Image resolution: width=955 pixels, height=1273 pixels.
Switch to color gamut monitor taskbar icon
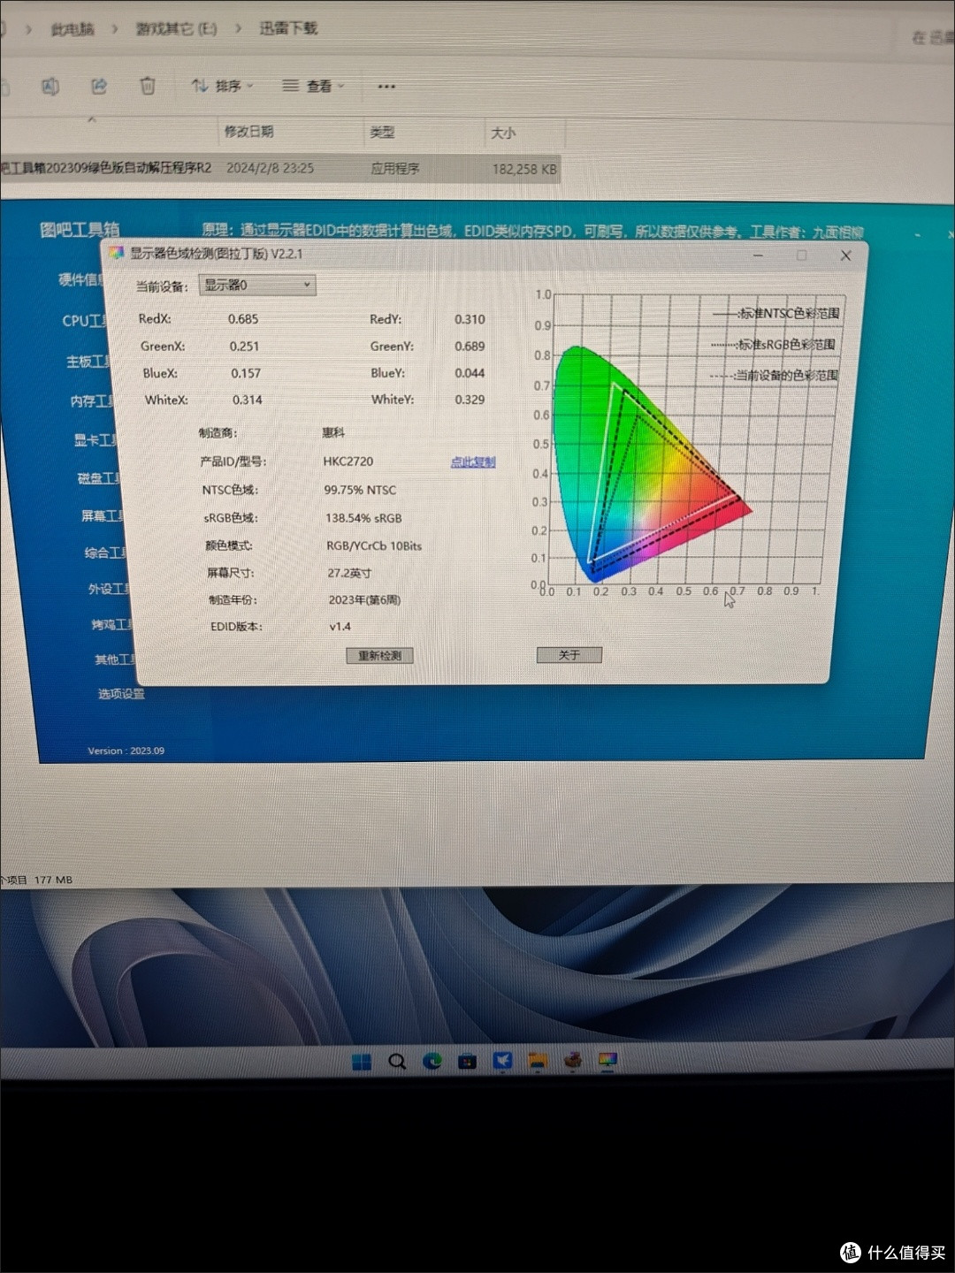click(607, 1059)
